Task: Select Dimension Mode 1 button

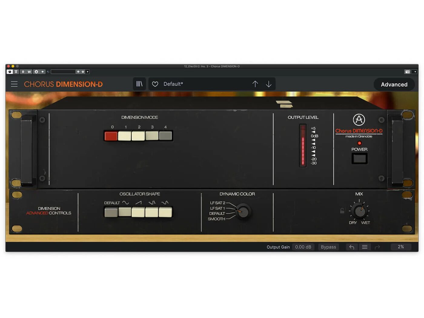Action: pyautogui.click(x=124, y=136)
